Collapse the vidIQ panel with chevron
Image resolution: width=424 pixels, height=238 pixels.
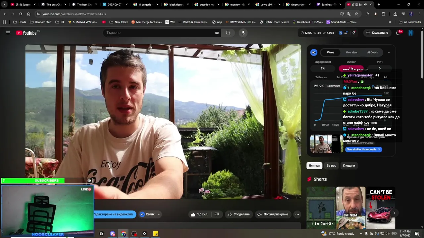pos(389,52)
